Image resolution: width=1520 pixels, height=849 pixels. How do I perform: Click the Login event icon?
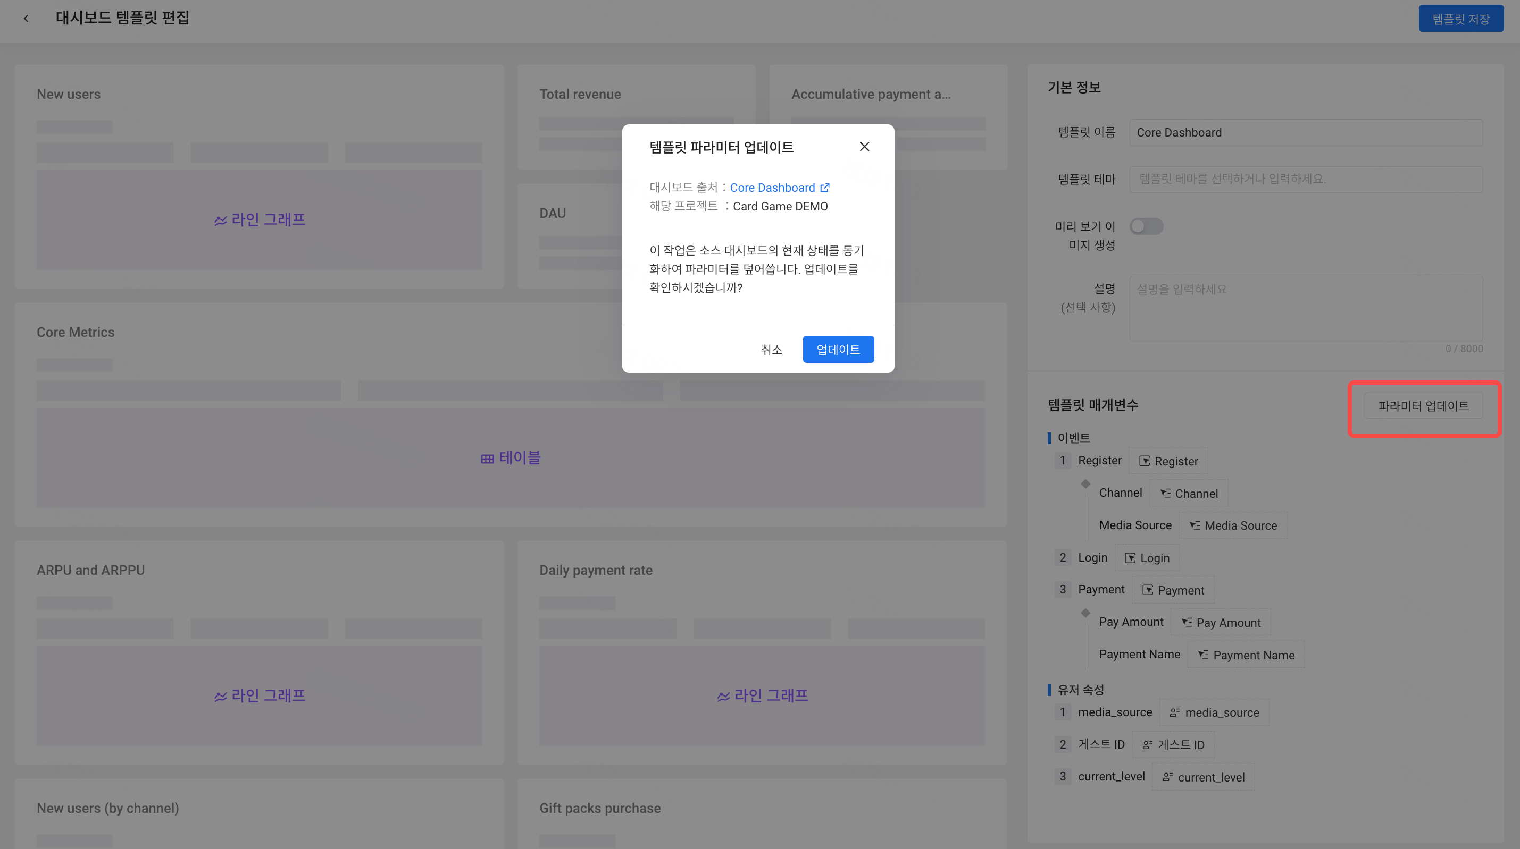click(1130, 558)
